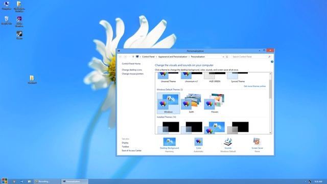327x184 pixels.
Task: Open the purple music app desktop icon
Action: 19,19
